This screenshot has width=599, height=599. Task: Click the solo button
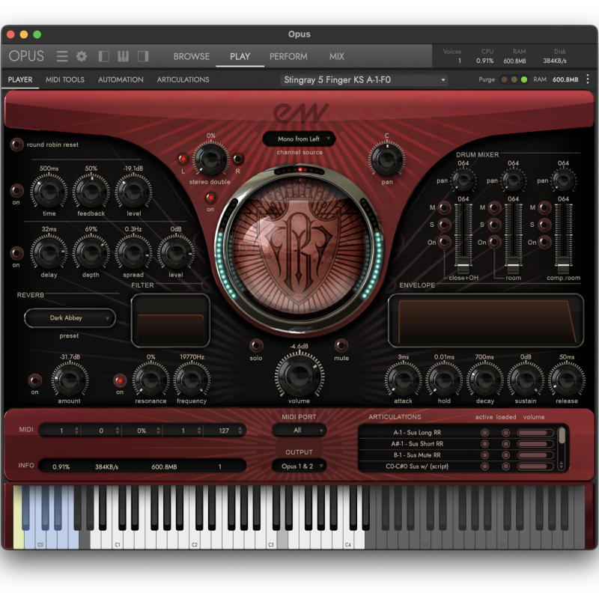[256, 346]
